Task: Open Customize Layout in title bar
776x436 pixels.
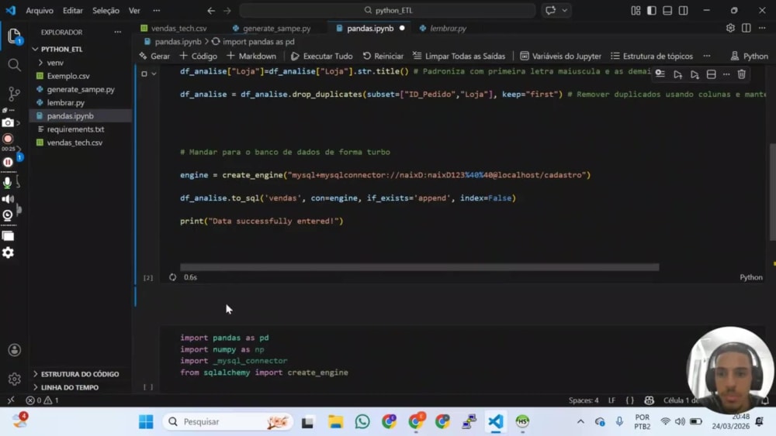Action: 636,10
